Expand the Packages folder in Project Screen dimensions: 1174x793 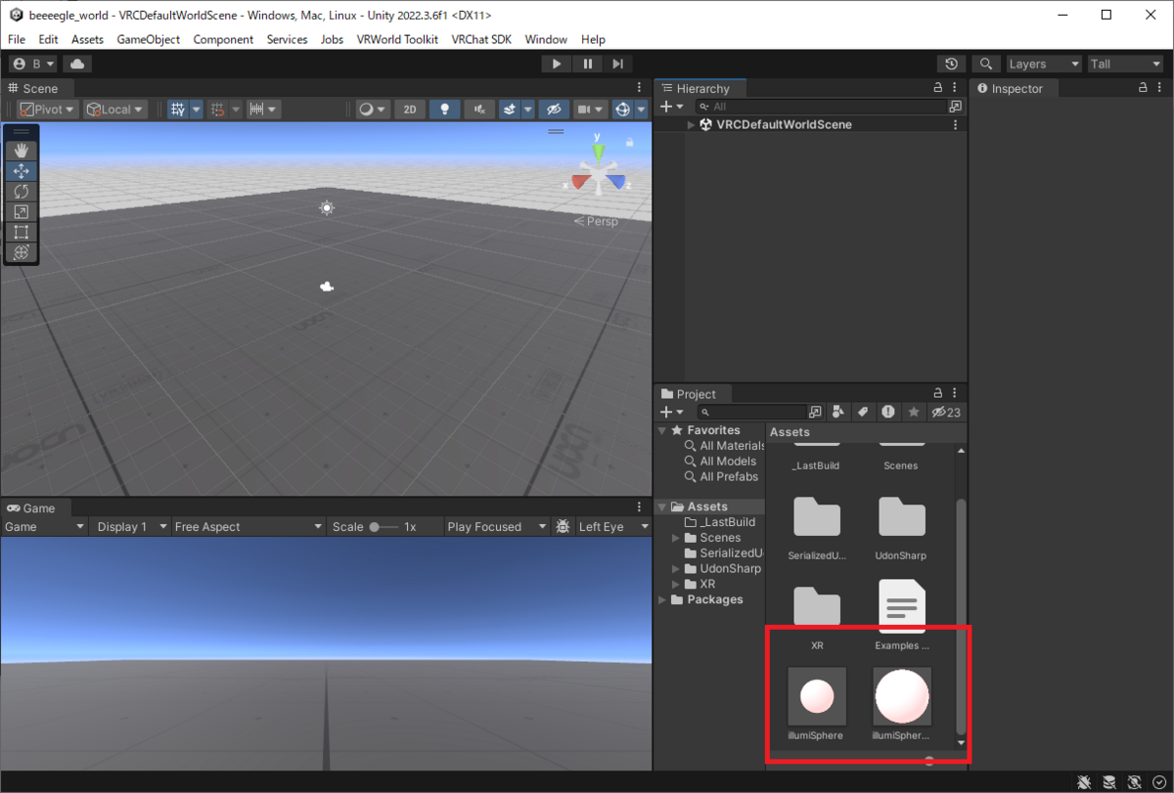[662, 599]
